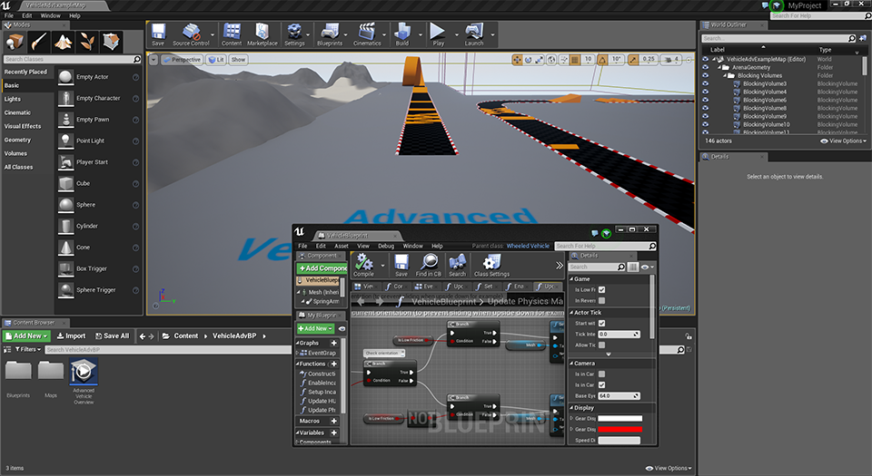The height and width of the screenshot is (476, 872).
Task: Click the green Add New button in Content Browser
Action: click(x=28, y=335)
